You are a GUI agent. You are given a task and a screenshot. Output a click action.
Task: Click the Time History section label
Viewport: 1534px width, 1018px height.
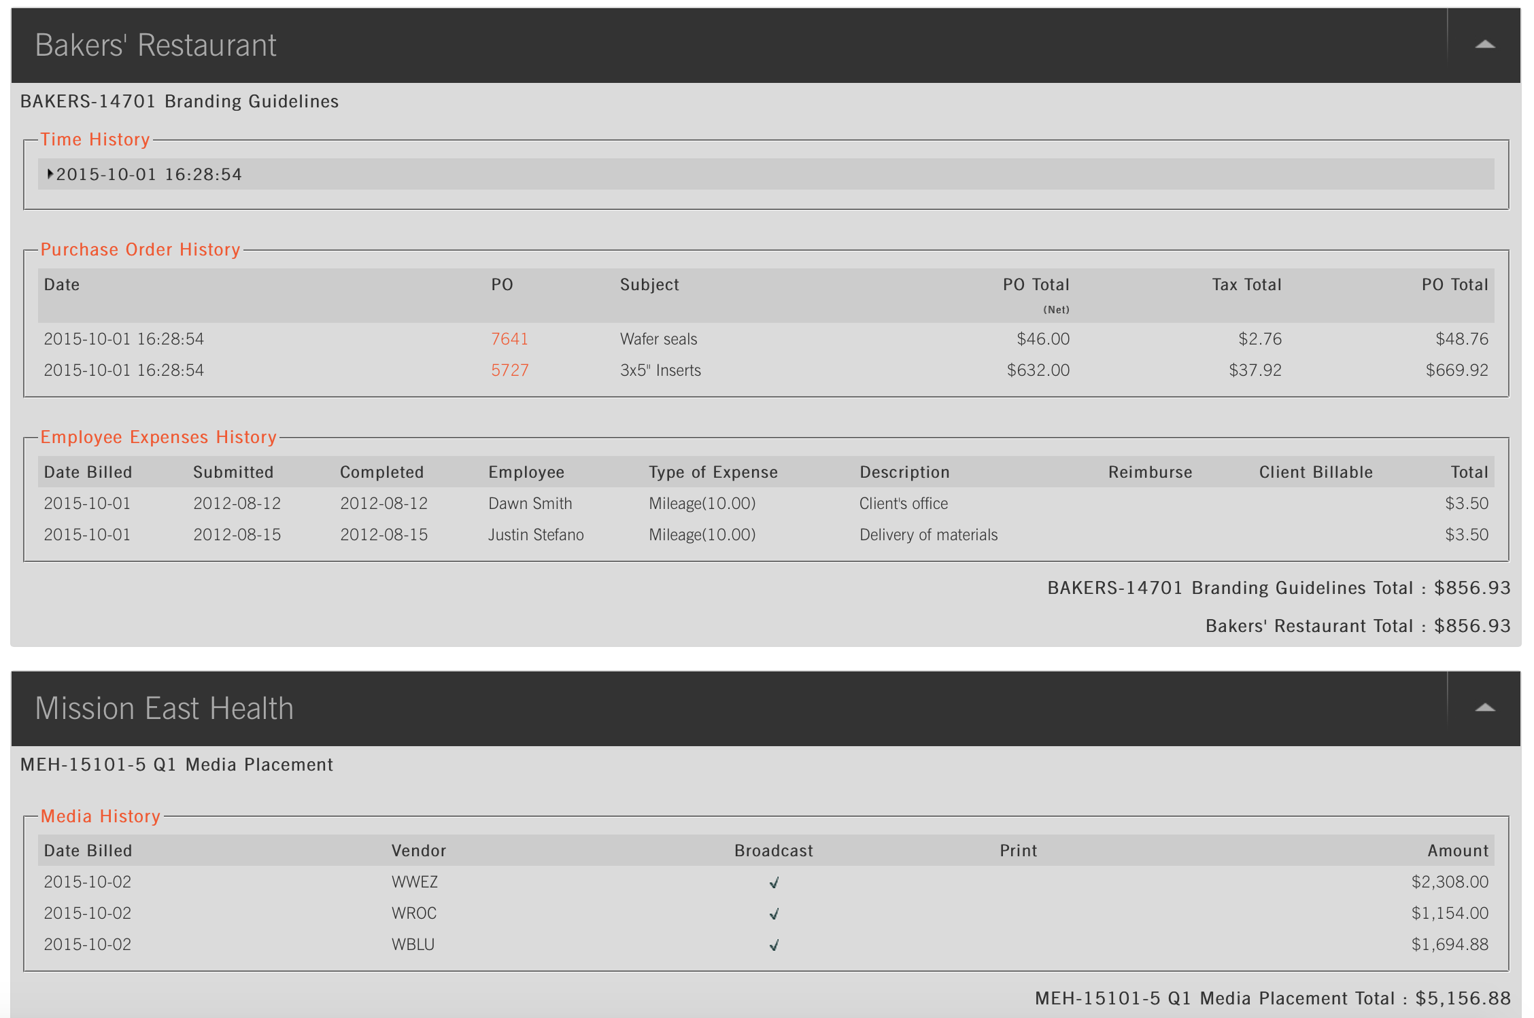coord(95,139)
